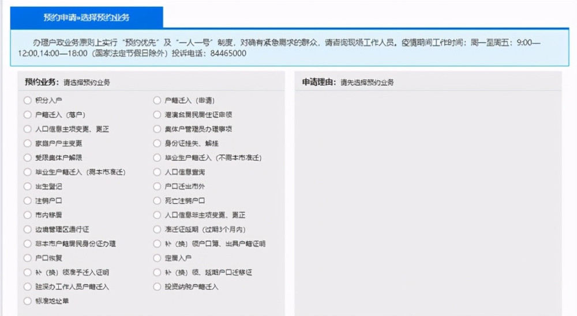Select 补（换）领准予迁入证明 radio button
577x316 pixels.
pyautogui.click(x=28, y=272)
